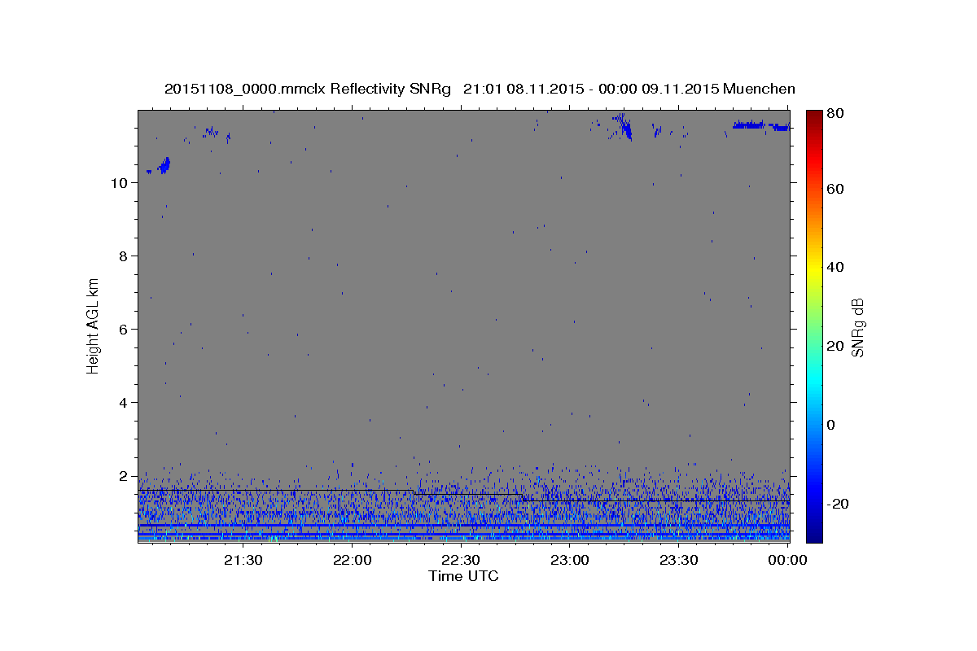This screenshot has height=651, width=977.
Task: Click the height tick label 4
Action: (123, 403)
